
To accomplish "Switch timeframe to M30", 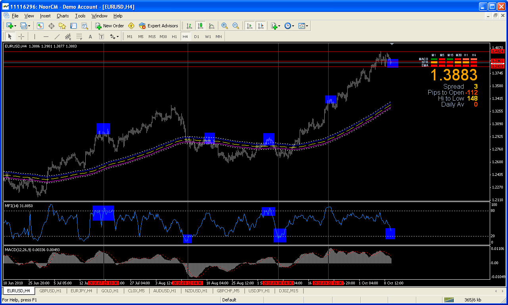I will point(163,36).
